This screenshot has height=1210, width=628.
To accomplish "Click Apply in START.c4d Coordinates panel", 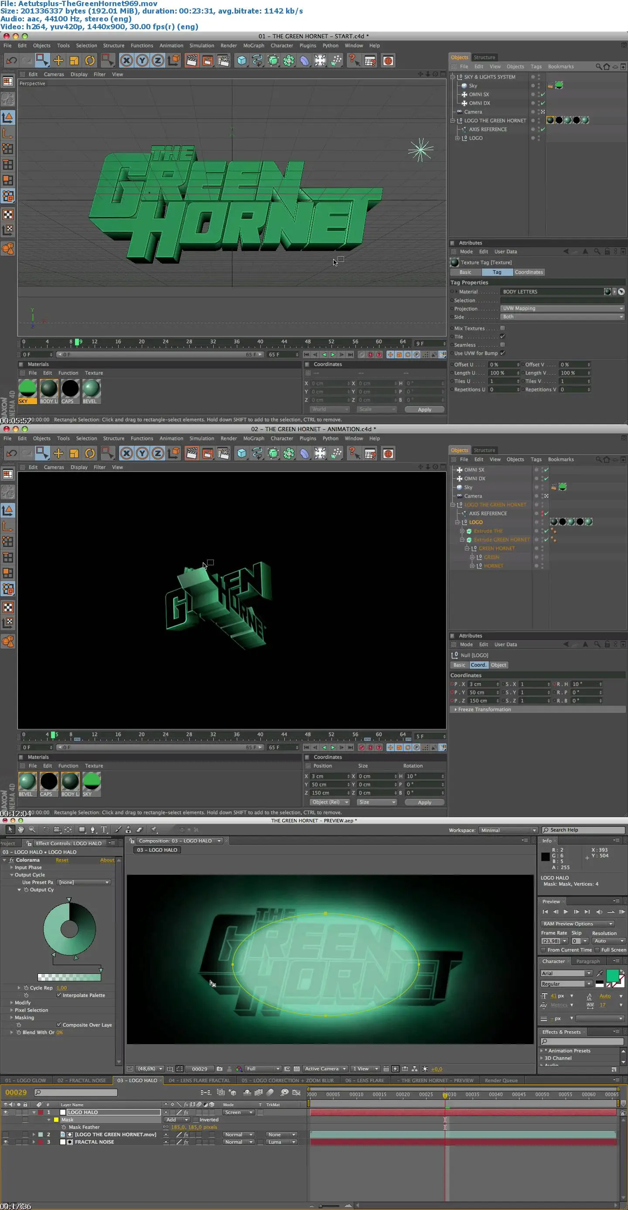I will tap(424, 409).
